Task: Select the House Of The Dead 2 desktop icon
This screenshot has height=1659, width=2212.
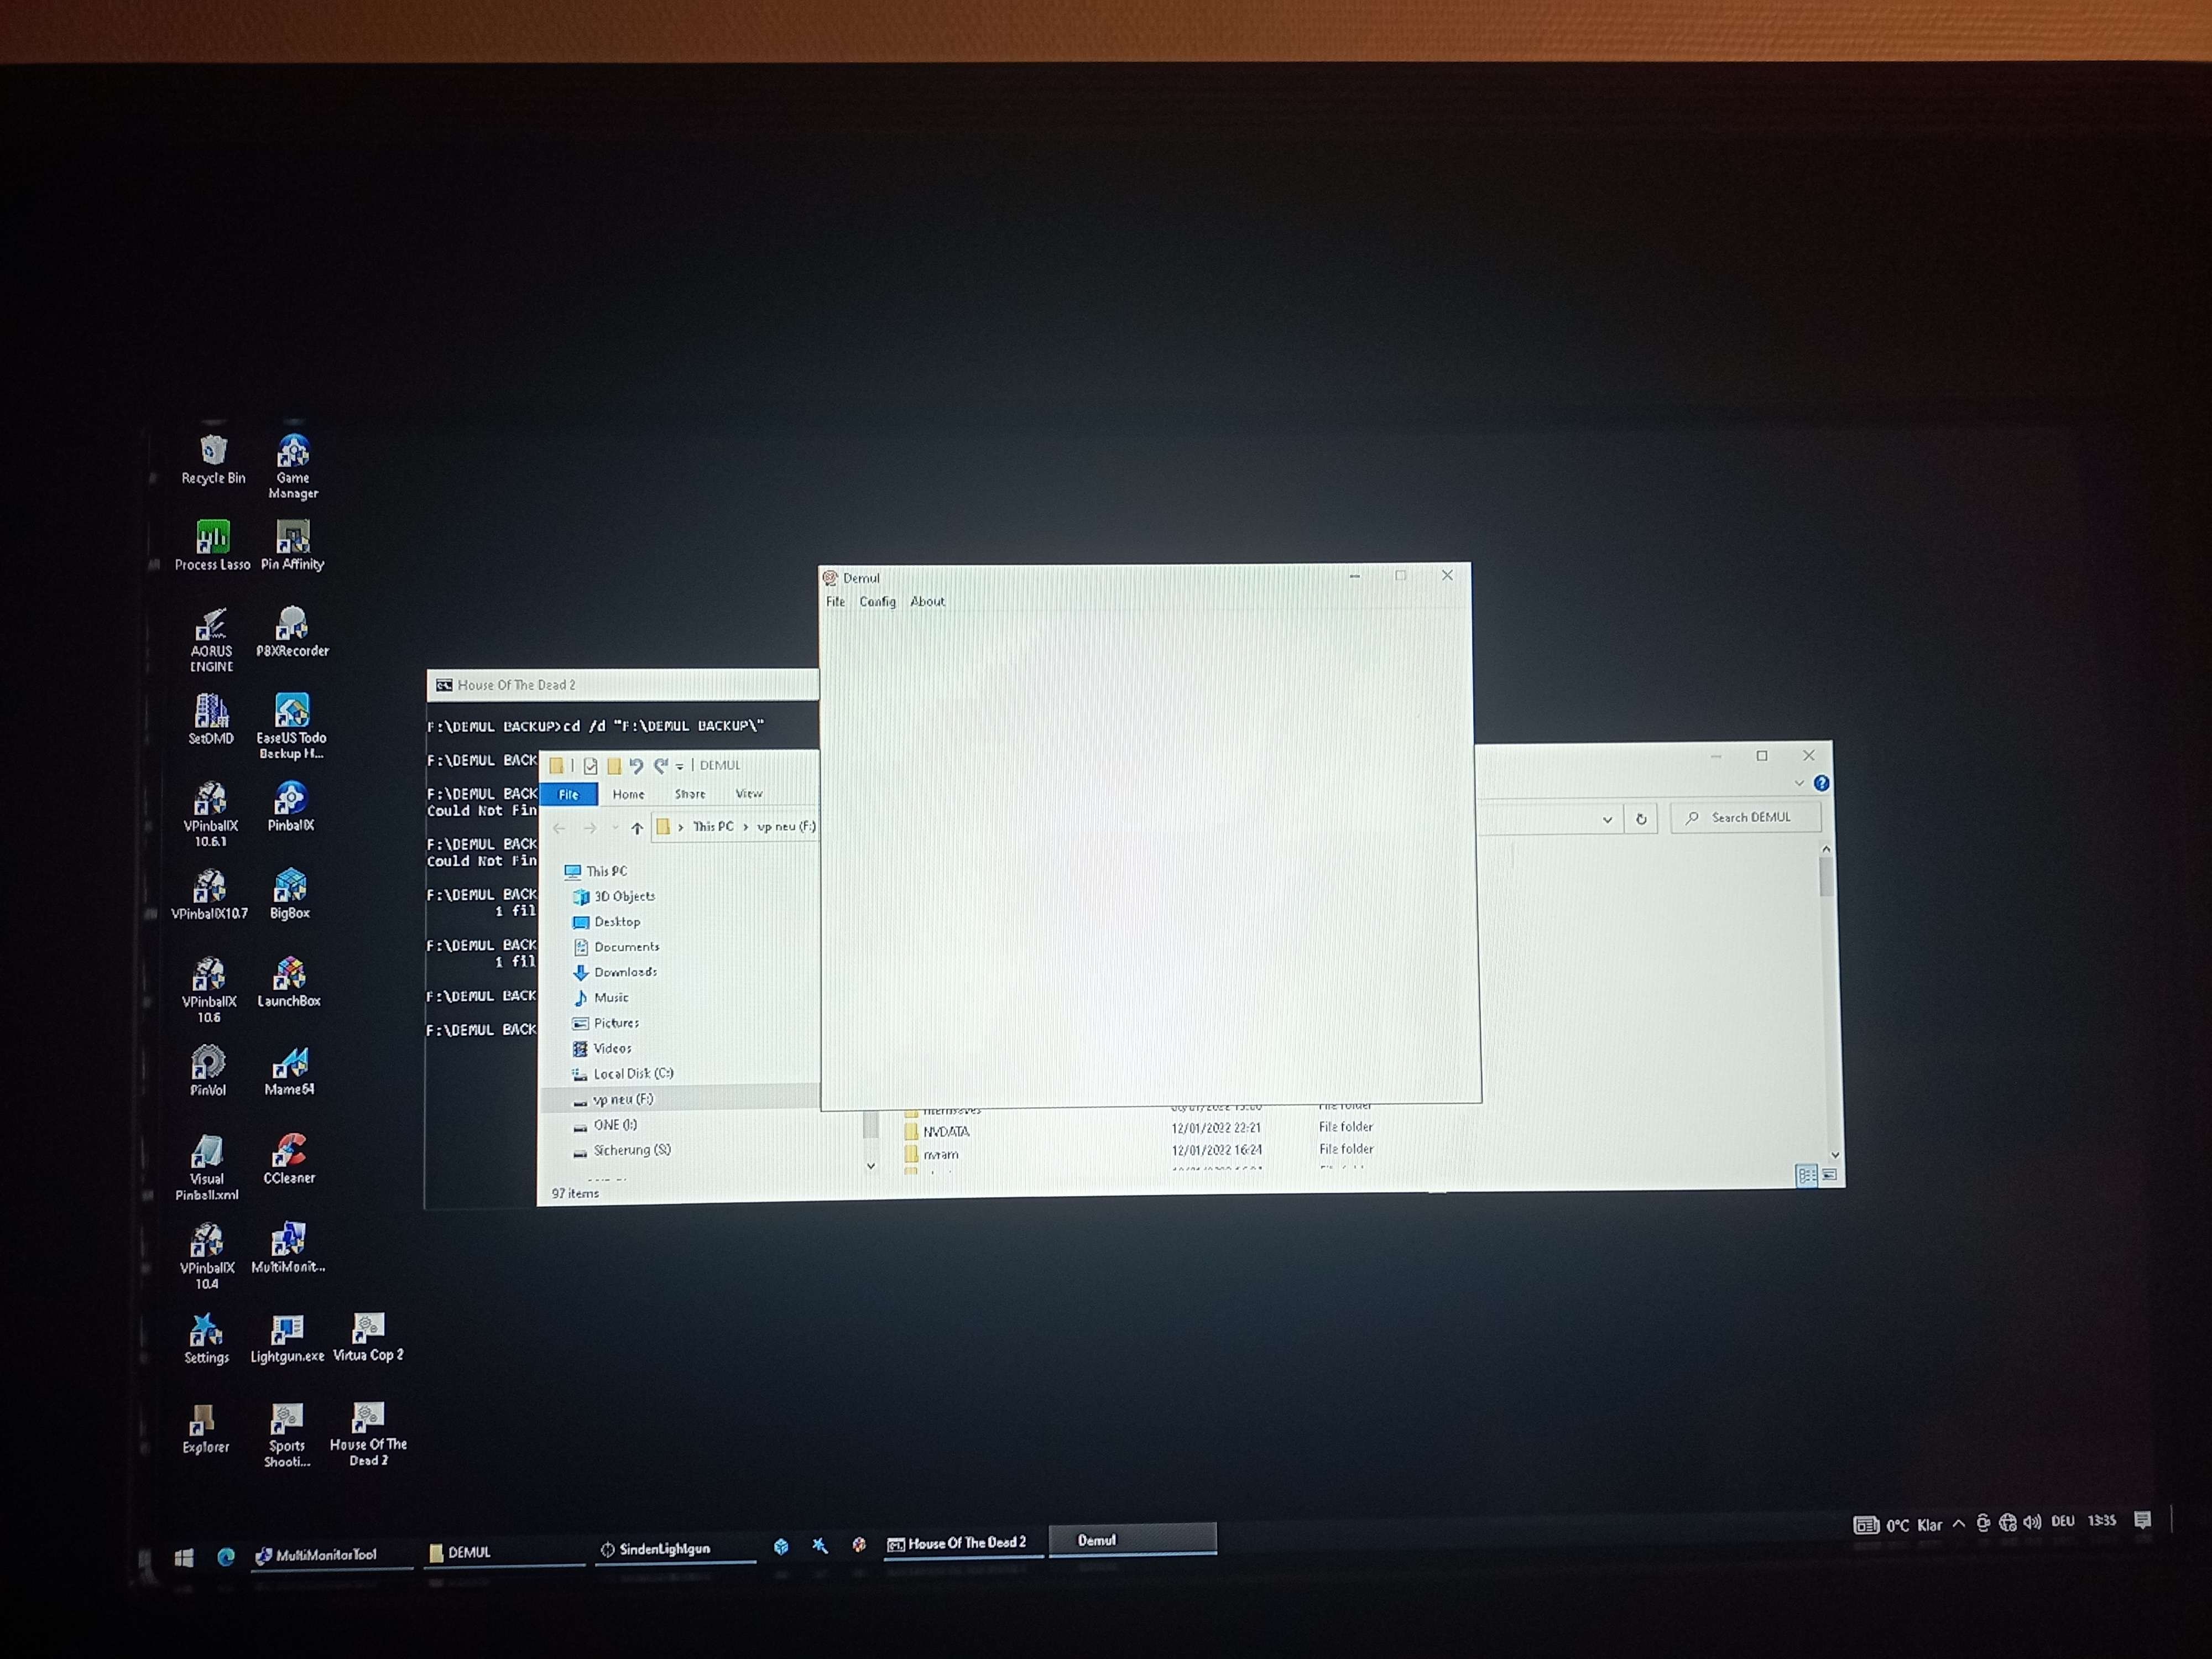Action: (x=368, y=1435)
